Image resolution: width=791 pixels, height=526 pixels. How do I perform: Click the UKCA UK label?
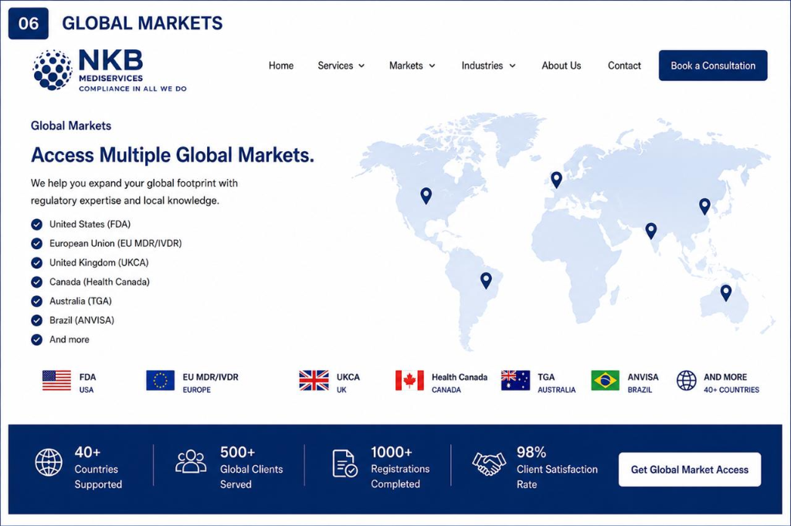(x=348, y=383)
